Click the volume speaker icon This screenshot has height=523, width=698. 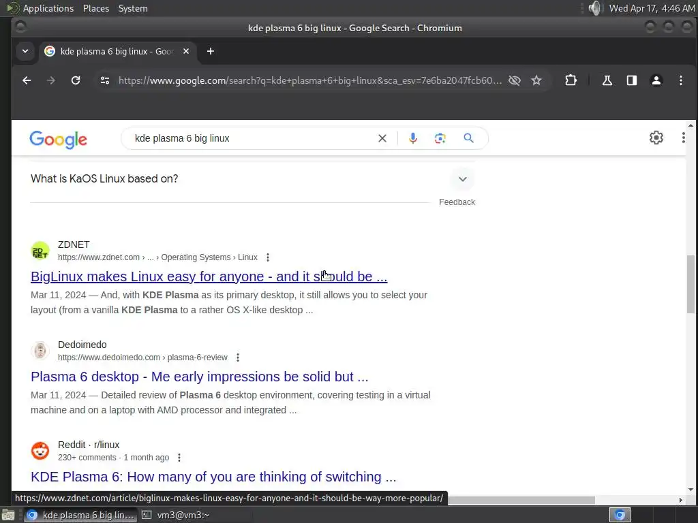594,8
